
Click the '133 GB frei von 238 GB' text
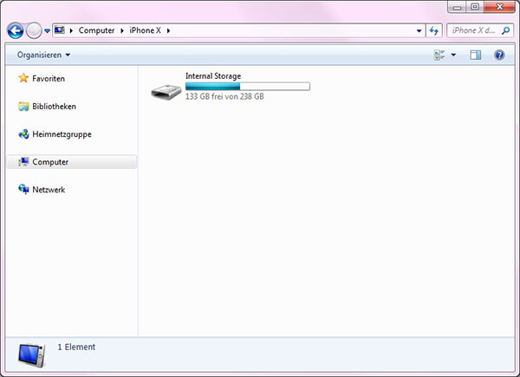tap(224, 96)
